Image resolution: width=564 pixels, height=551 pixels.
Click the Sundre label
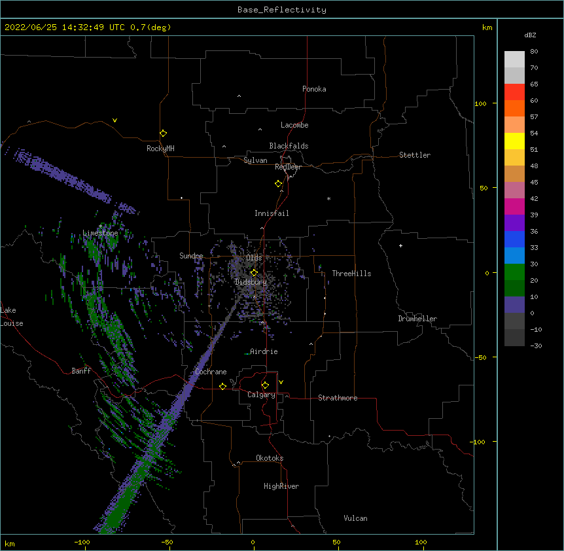[x=191, y=256]
